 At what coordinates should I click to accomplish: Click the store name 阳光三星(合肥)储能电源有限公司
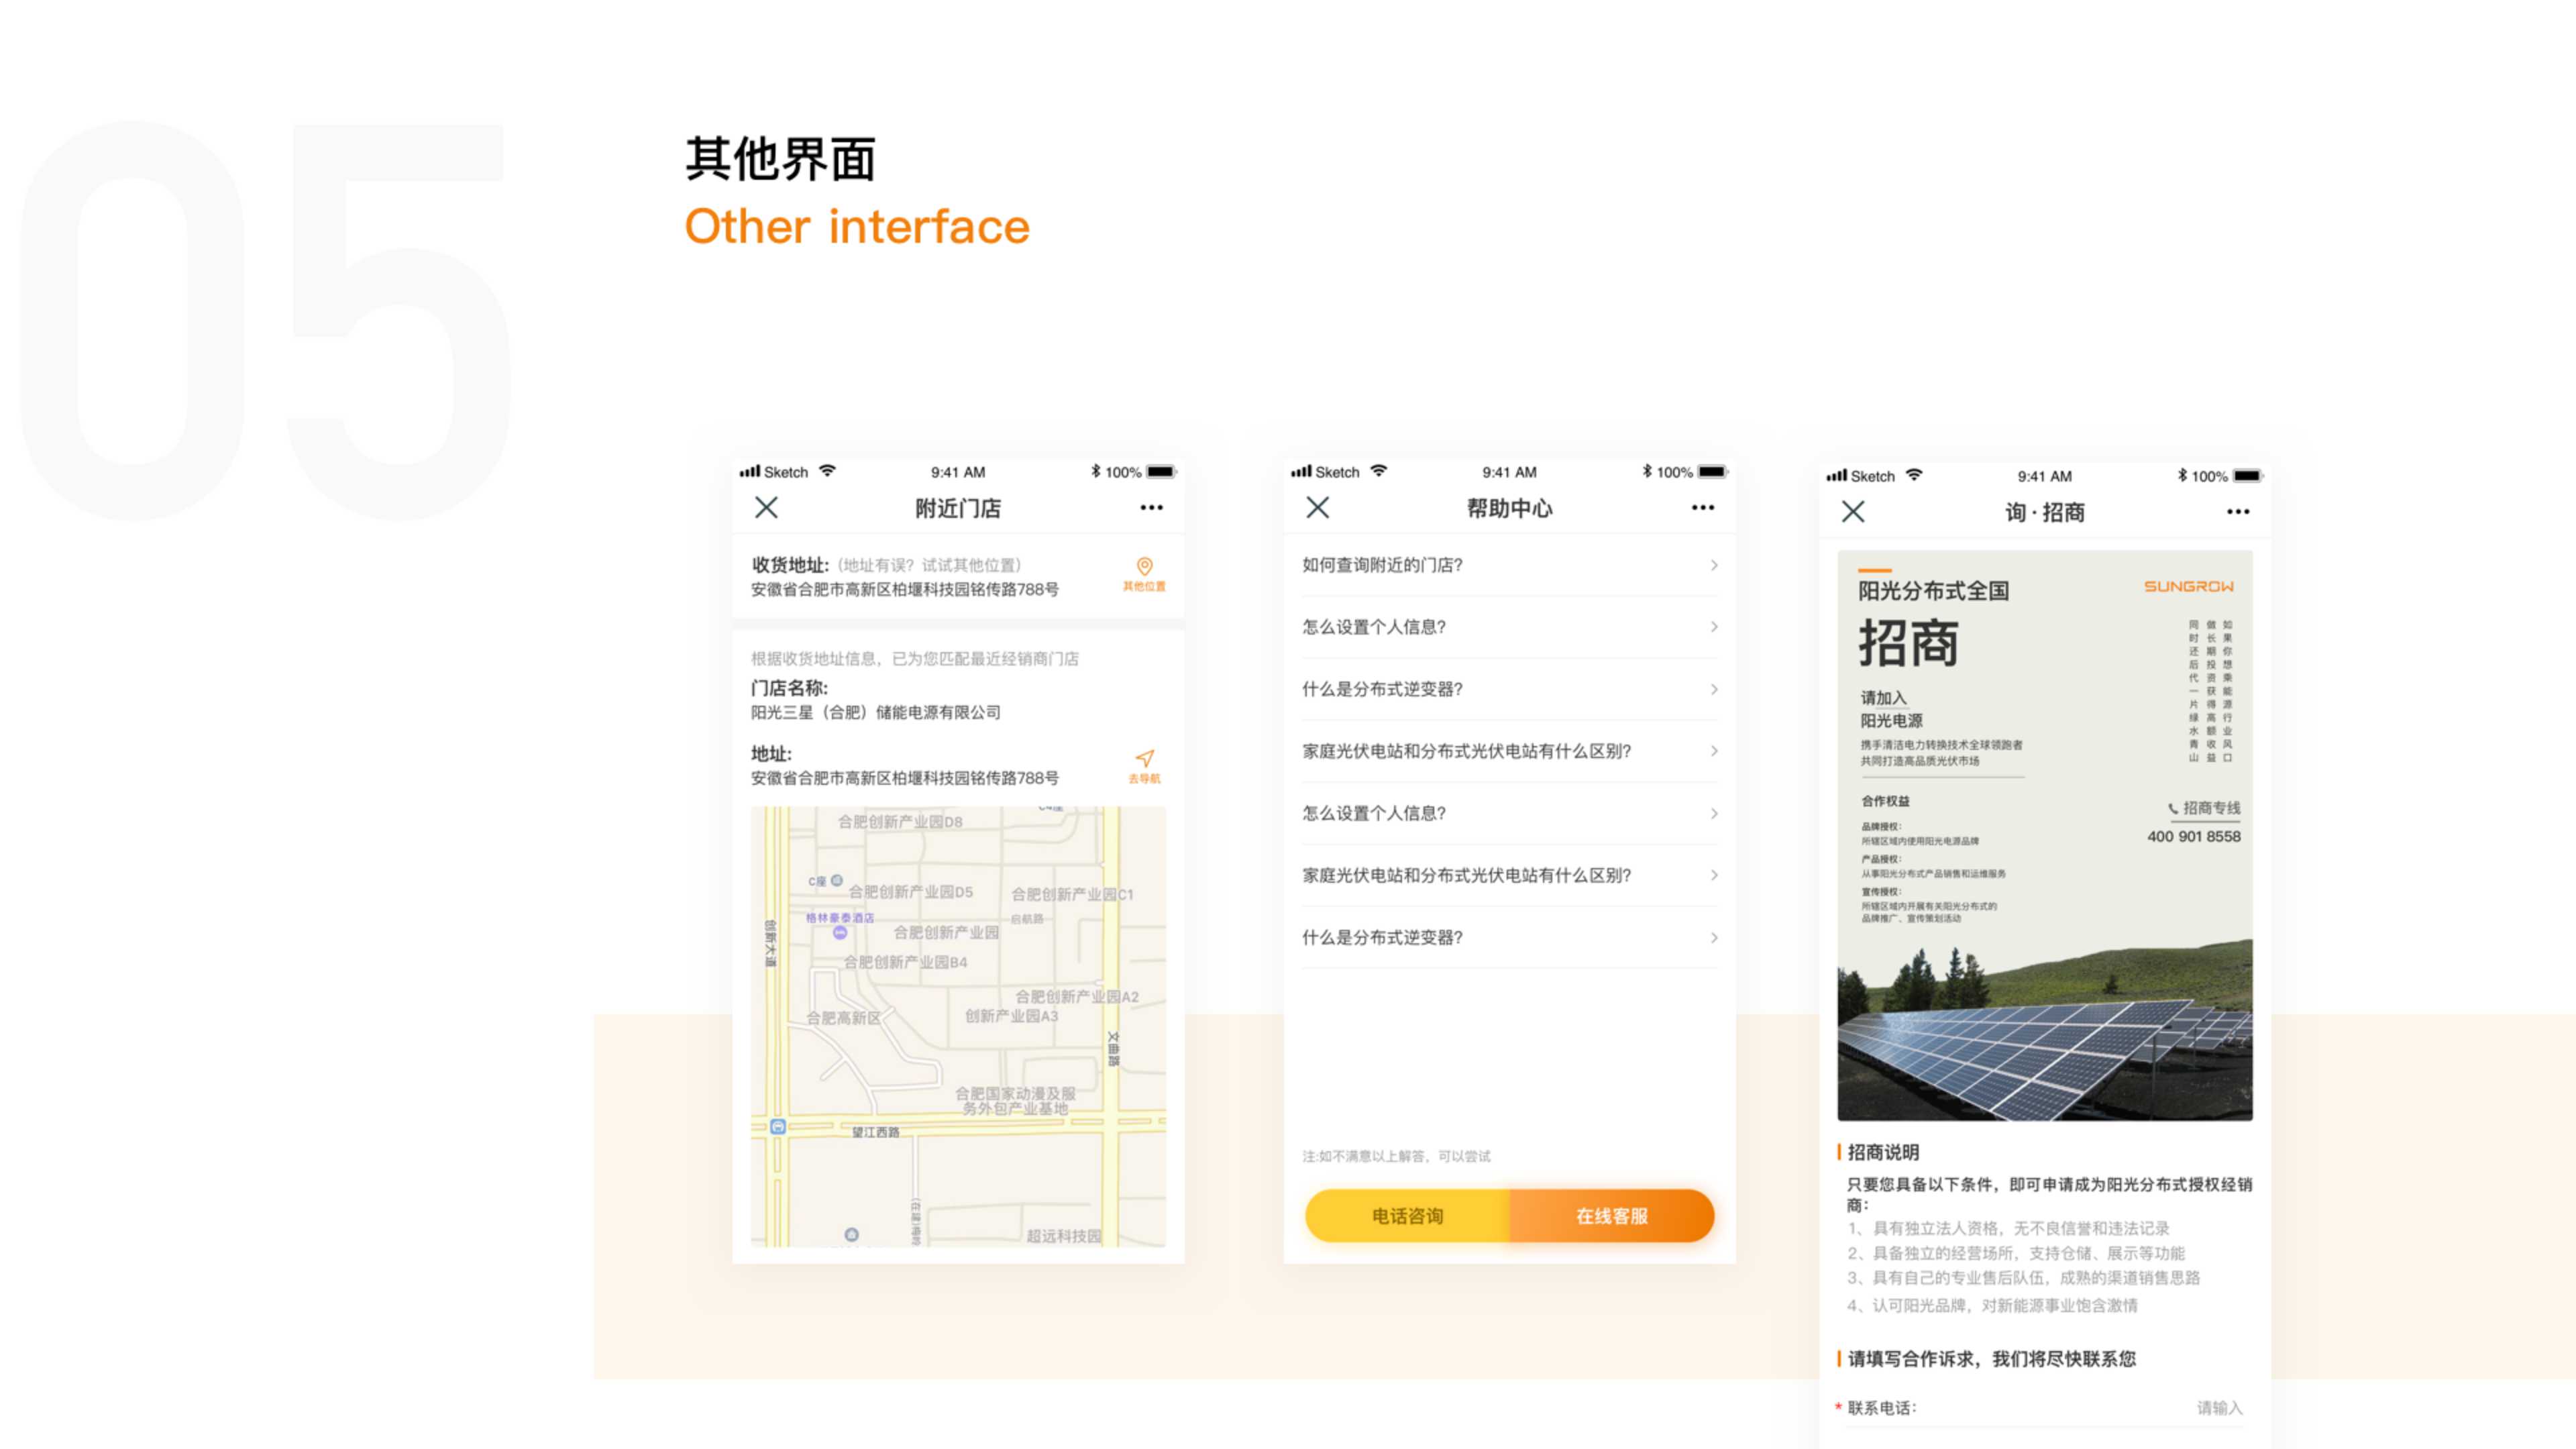[876, 713]
